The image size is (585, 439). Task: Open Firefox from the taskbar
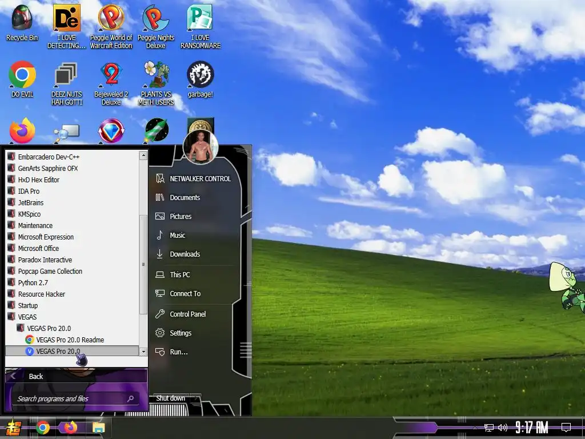[70, 428]
